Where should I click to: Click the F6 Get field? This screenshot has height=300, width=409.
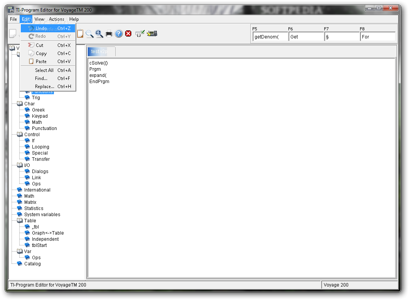[306, 37]
